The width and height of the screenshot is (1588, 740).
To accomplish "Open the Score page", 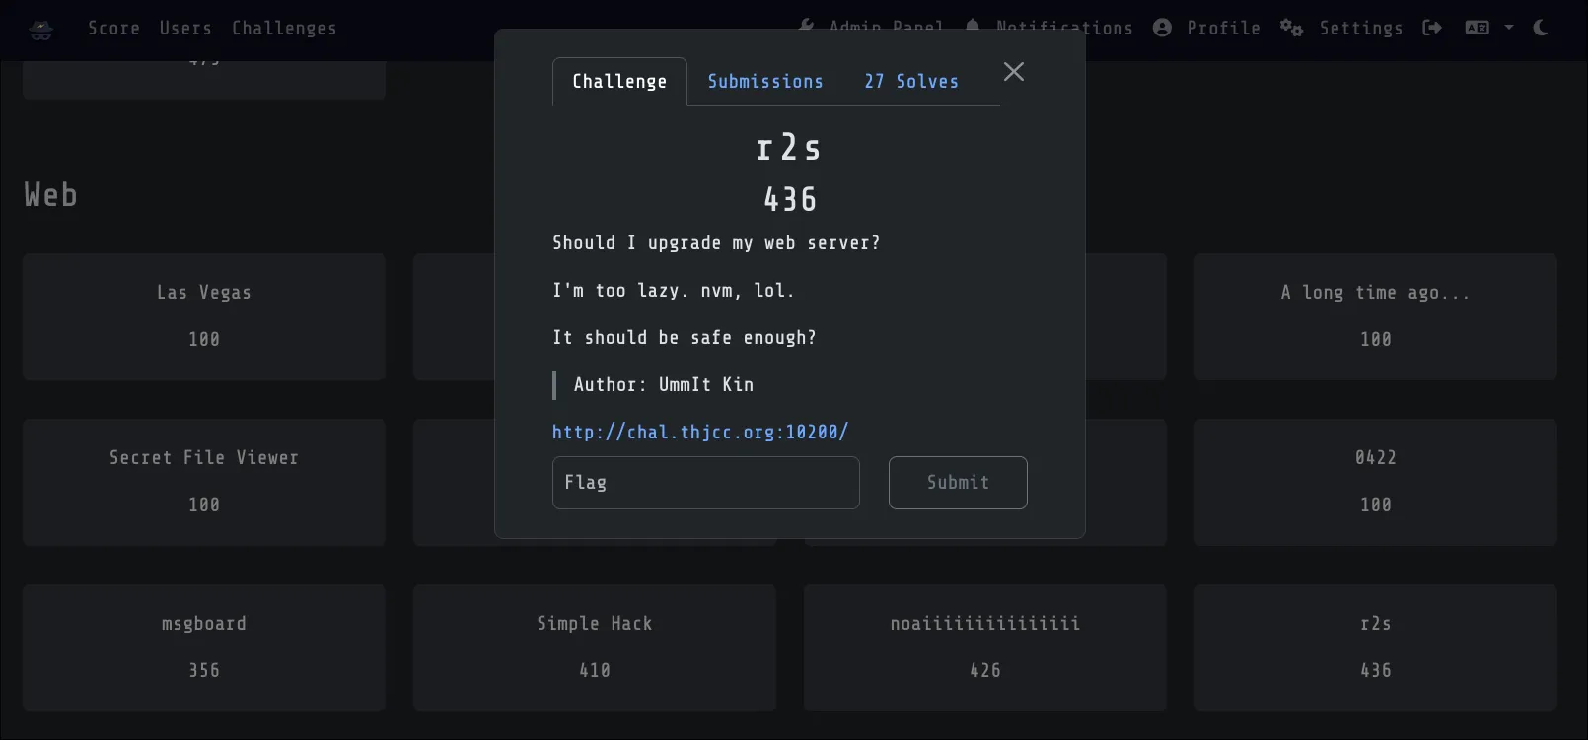I will (113, 29).
